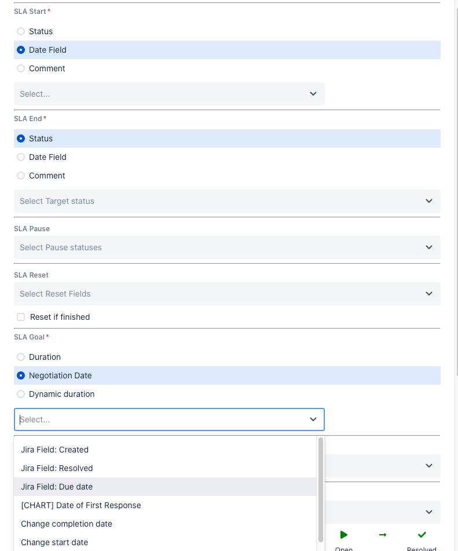
Task: Expand the Select Target status dropdown
Action: pos(227,201)
